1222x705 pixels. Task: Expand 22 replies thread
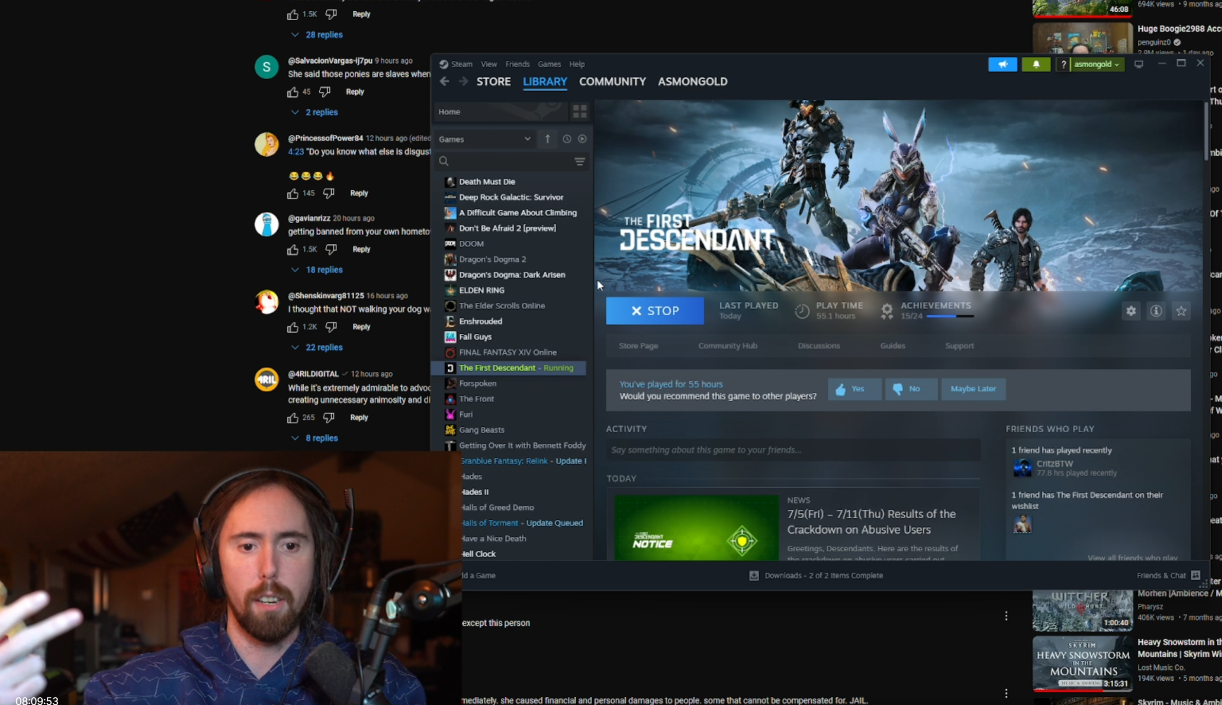click(x=317, y=348)
